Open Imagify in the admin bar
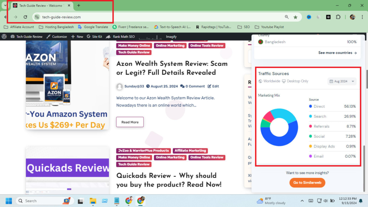 pos(171,36)
